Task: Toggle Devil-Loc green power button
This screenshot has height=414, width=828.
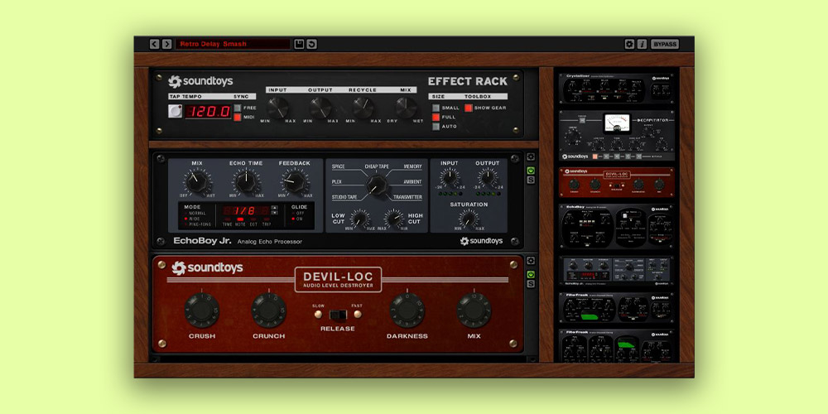Action: tap(531, 273)
